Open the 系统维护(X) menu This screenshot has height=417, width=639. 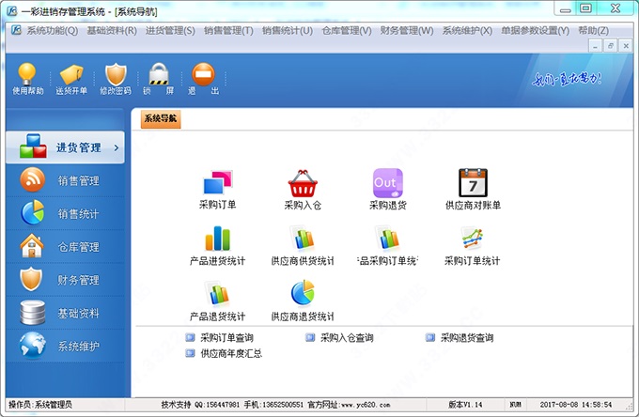467,31
